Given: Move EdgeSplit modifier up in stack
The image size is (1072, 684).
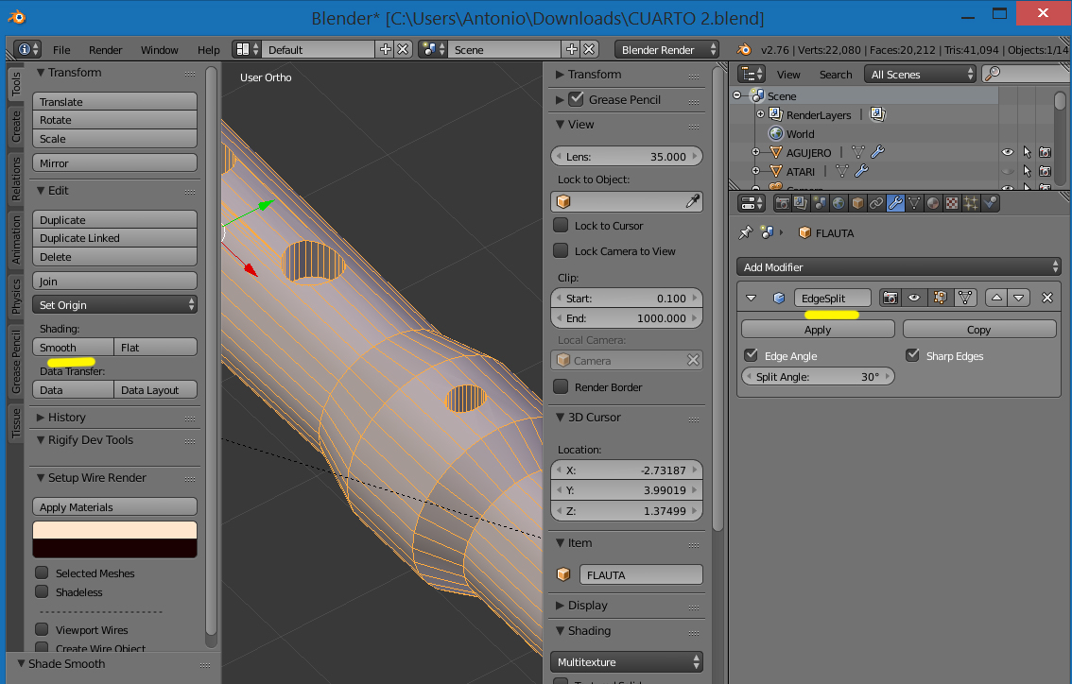Looking at the screenshot, I should coord(995,298).
